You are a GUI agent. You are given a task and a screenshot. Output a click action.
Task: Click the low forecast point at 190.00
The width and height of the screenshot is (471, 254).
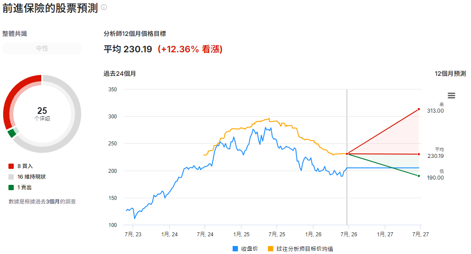[419, 176]
